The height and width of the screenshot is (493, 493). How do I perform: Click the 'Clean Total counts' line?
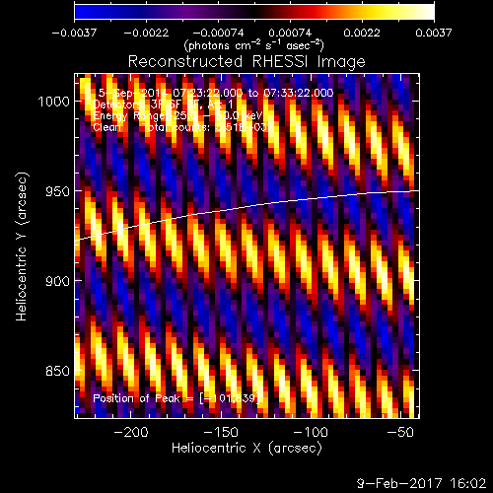[x=180, y=127]
